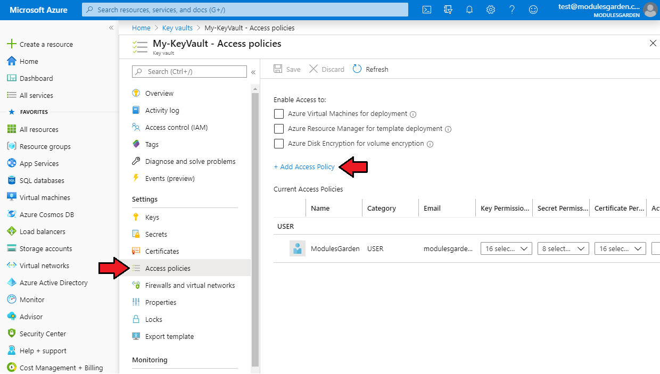Open the notifications bell
This screenshot has width=660, height=374.
pyautogui.click(x=469, y=10)
